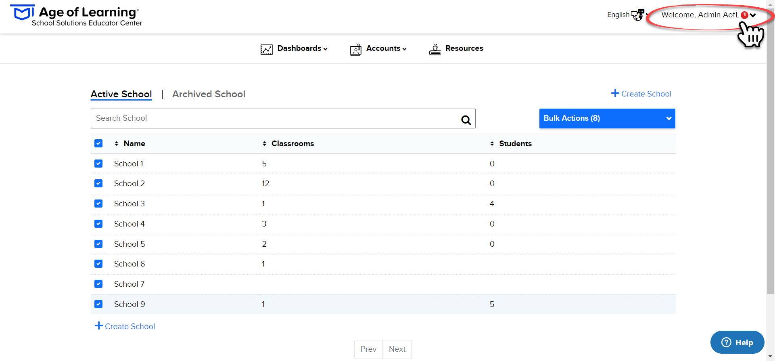Click the Name column header

[134, 144]
